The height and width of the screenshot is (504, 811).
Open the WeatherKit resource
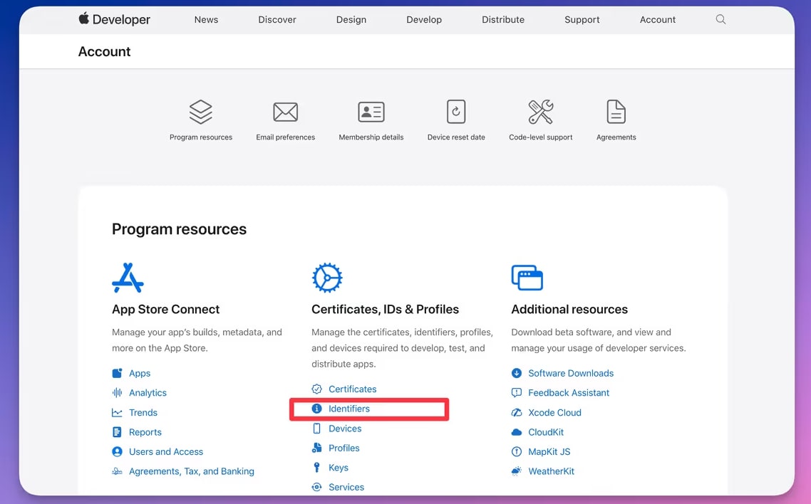coord(551,471)
